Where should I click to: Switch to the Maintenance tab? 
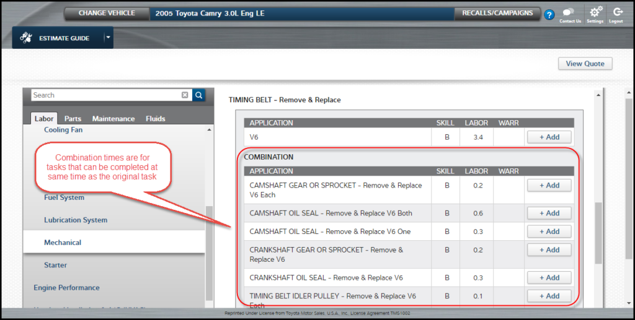(113, 119)
